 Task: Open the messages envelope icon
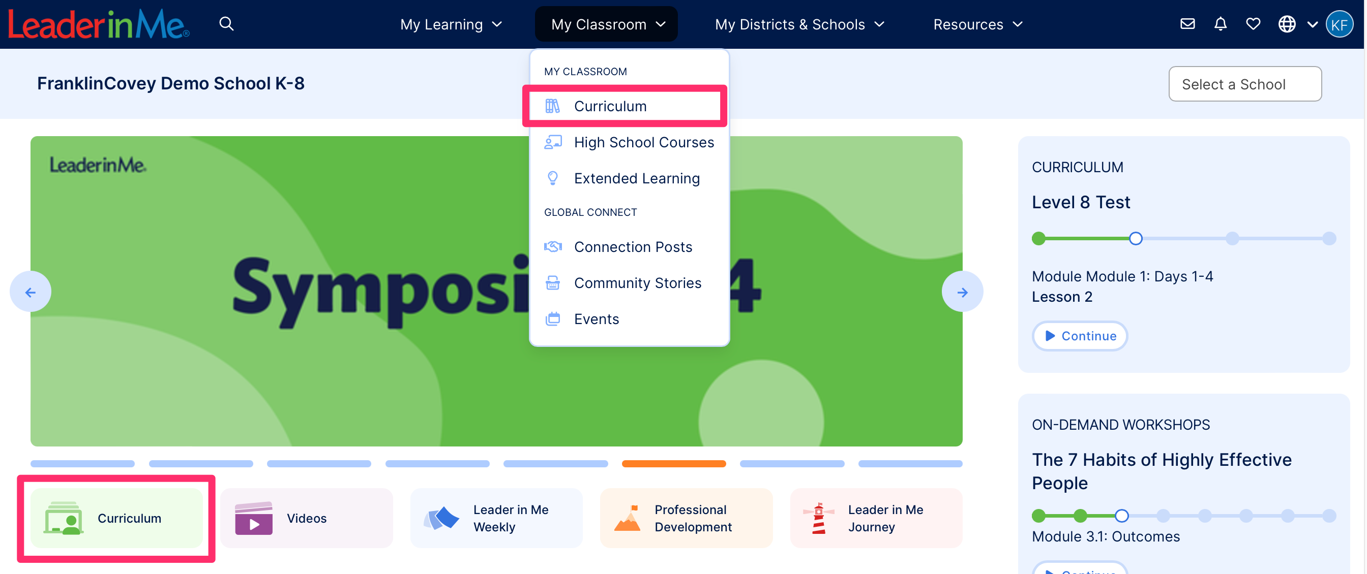coord(1187,24)
